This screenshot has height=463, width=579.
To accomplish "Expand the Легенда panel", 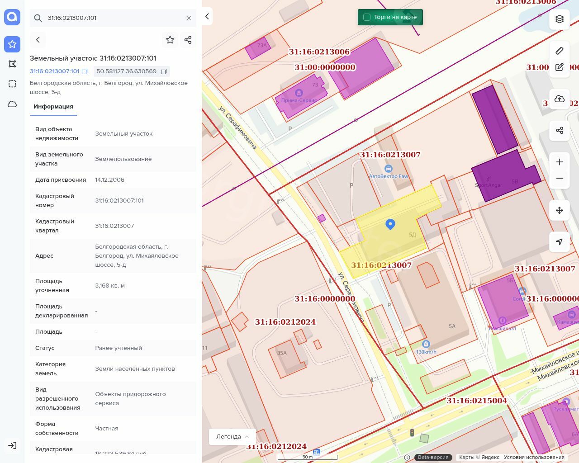I will [233, 436].
